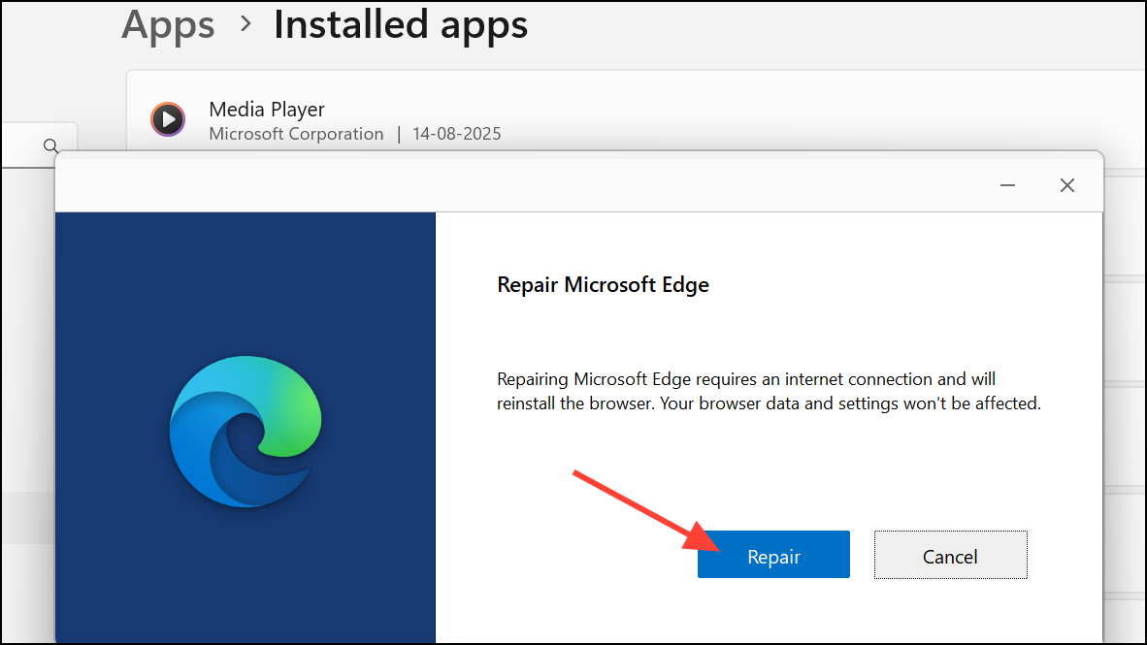The image size is (1147, 645).
Task: Go back to Apps via breadcrumb
Action: point(168,24)
